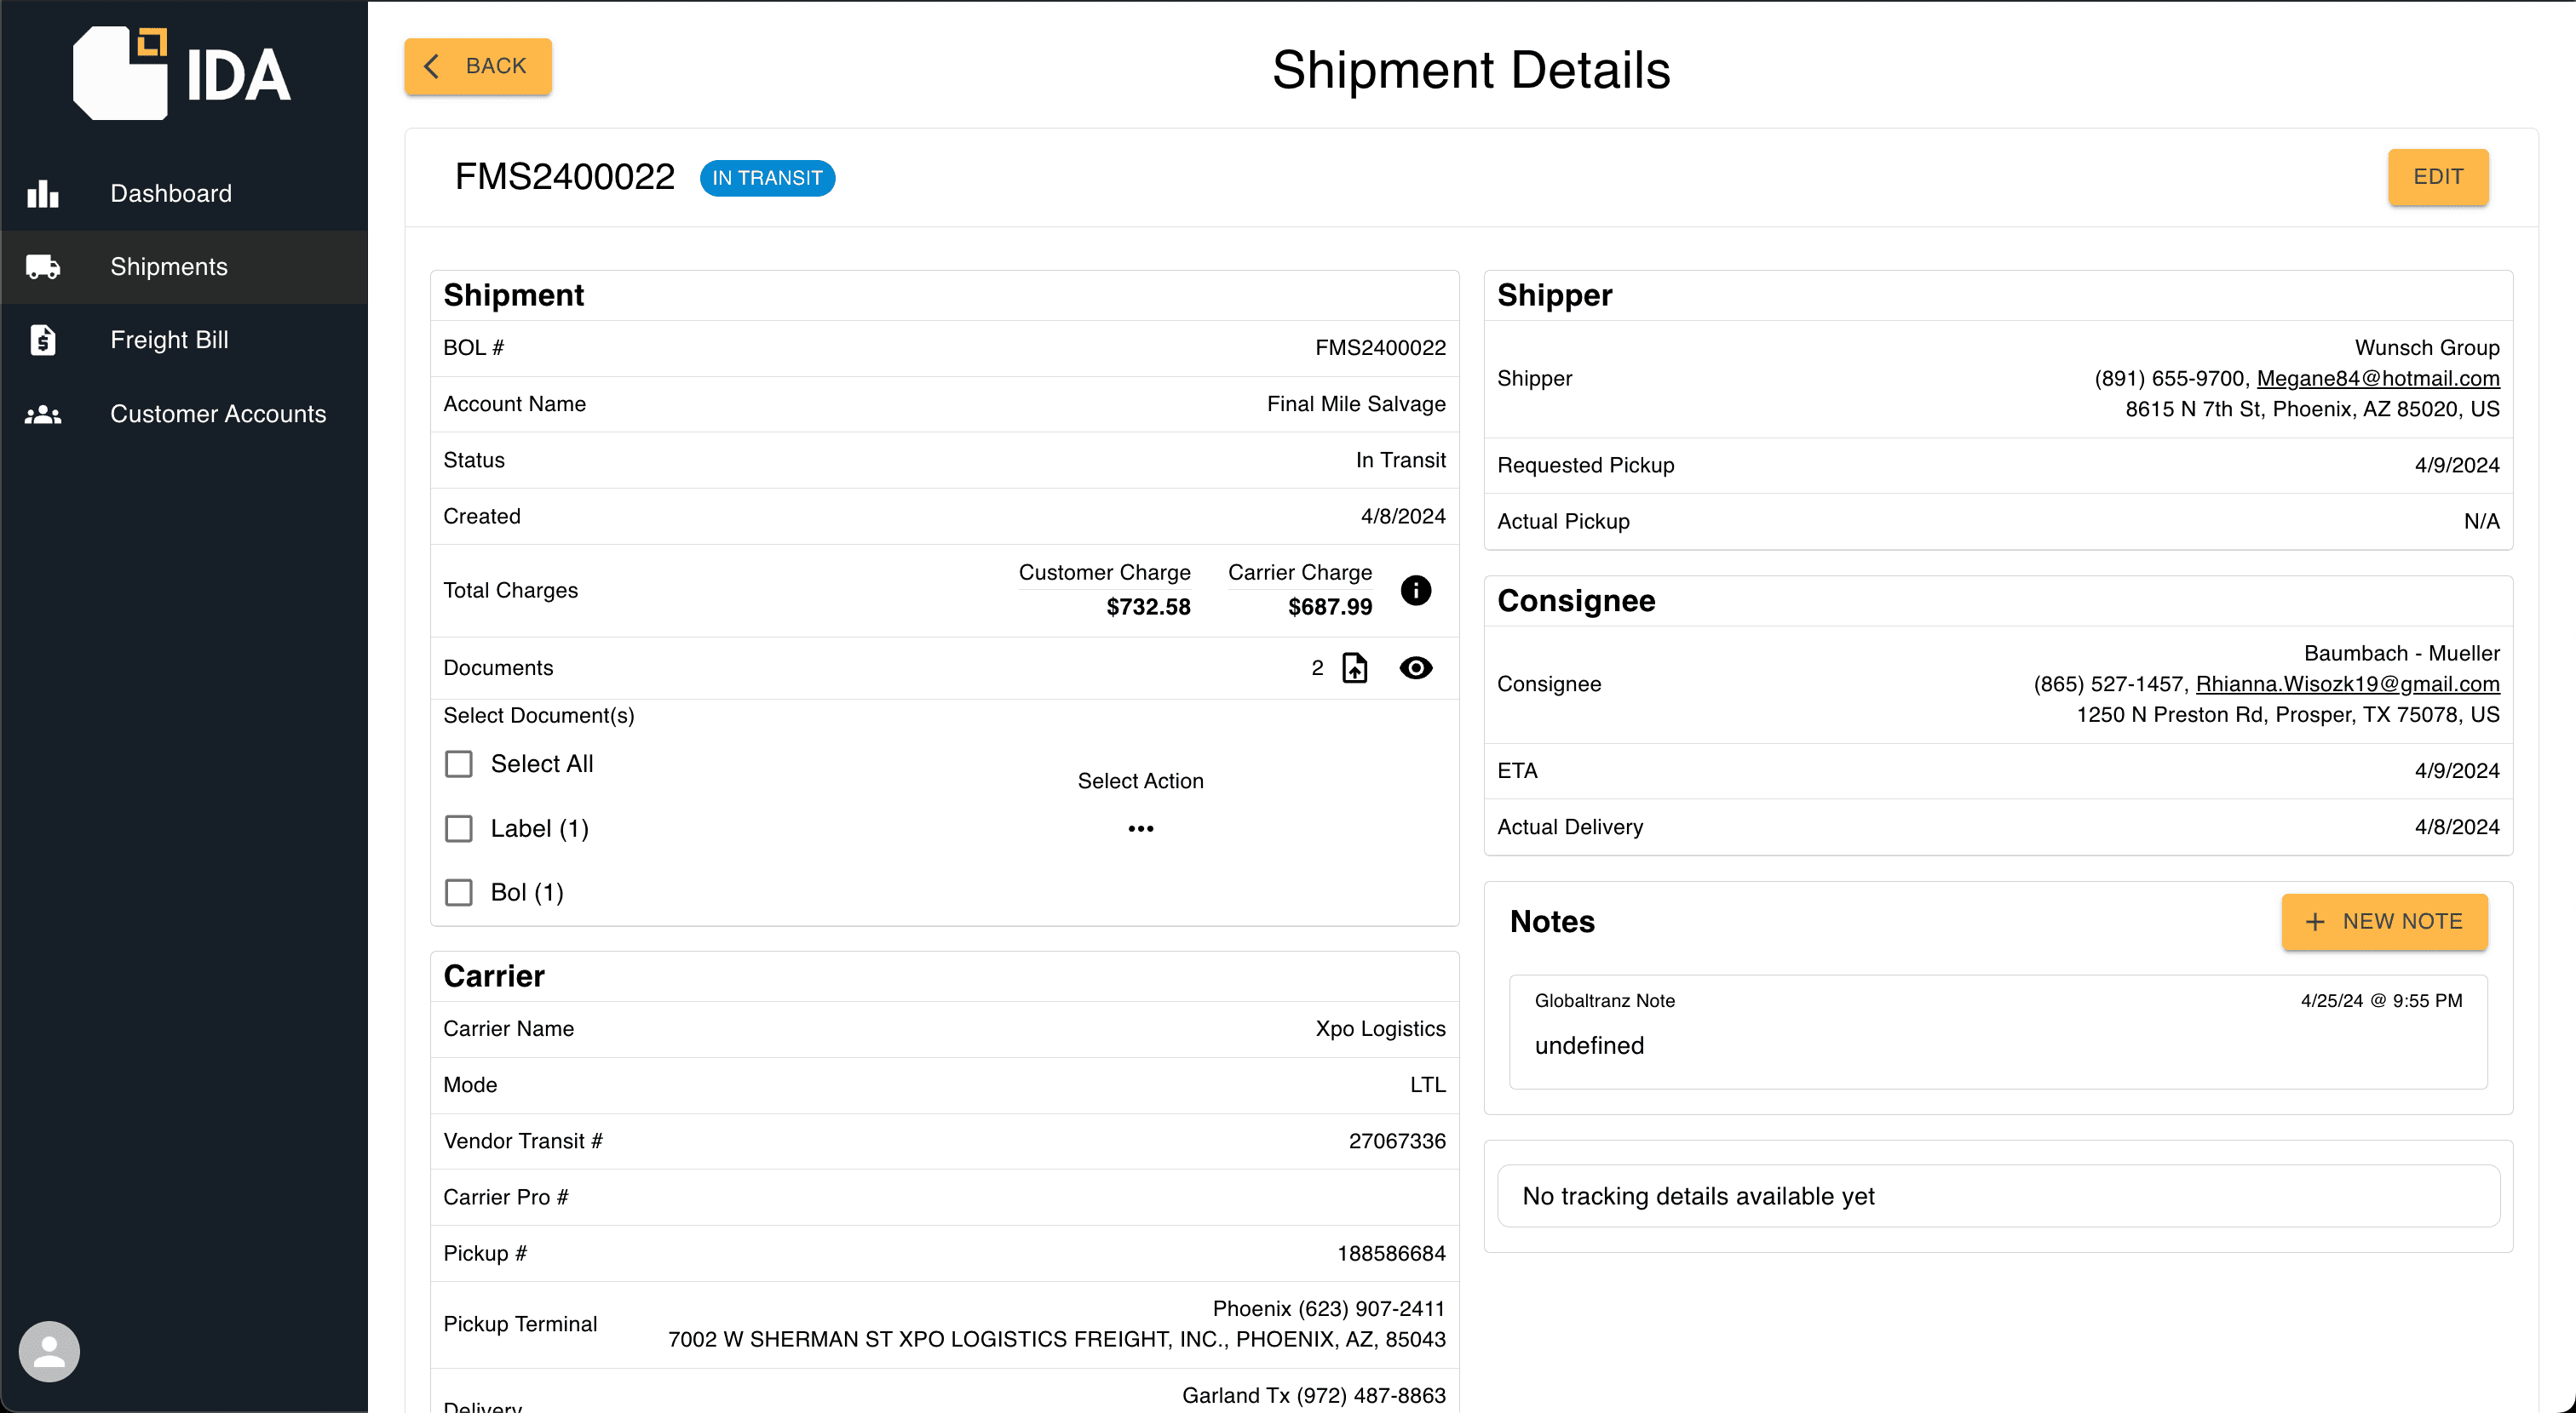The image size is (2576, 1413).
Task: Check the Label (1) checkbox
Action: tap(459, 828)
